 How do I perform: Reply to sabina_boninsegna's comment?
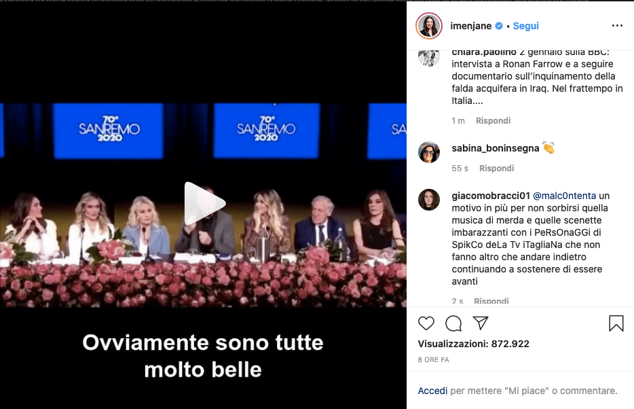496,168
